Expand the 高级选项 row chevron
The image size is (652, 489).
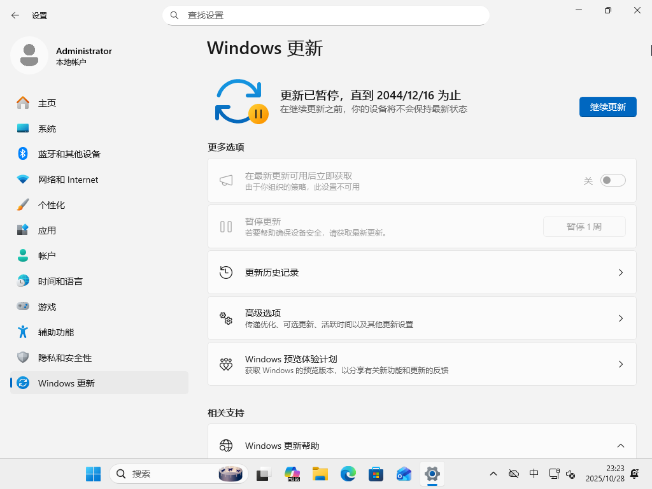[x=621, y=318]
